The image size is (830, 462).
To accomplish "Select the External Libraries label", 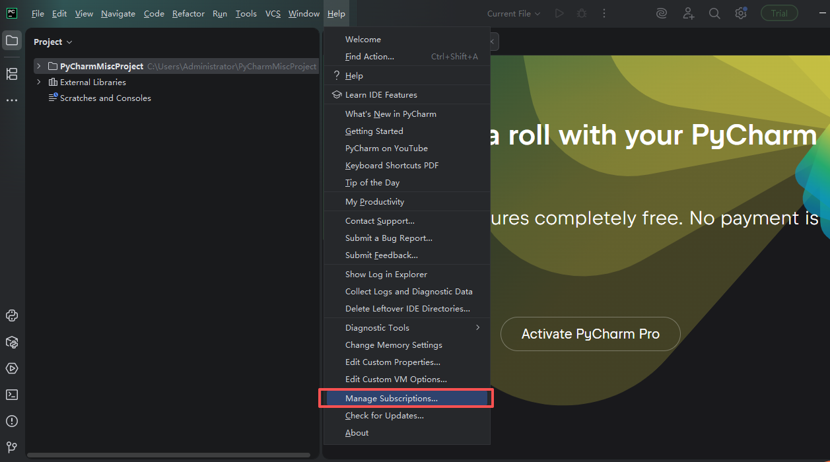I will tap(93, 82).
